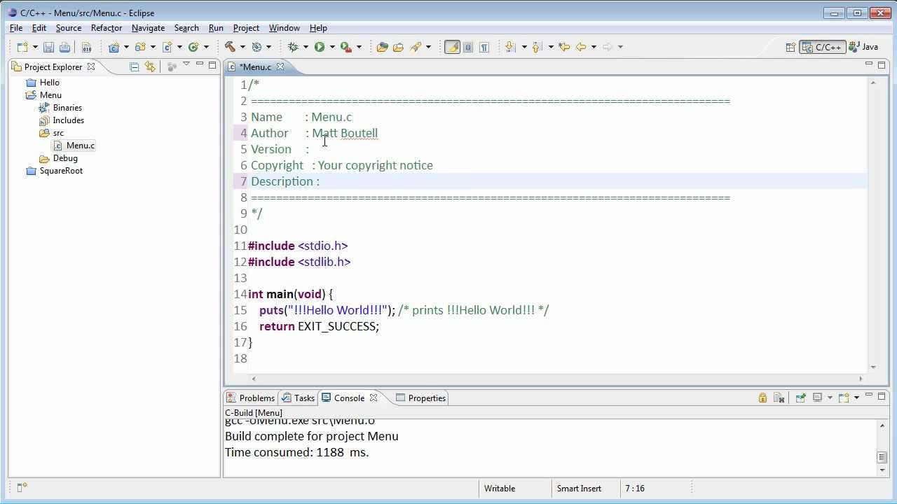Switch to the Problems tab
The width and height of the screenshot is (897, 504).
pyautogui.click(x=251, y=398)
